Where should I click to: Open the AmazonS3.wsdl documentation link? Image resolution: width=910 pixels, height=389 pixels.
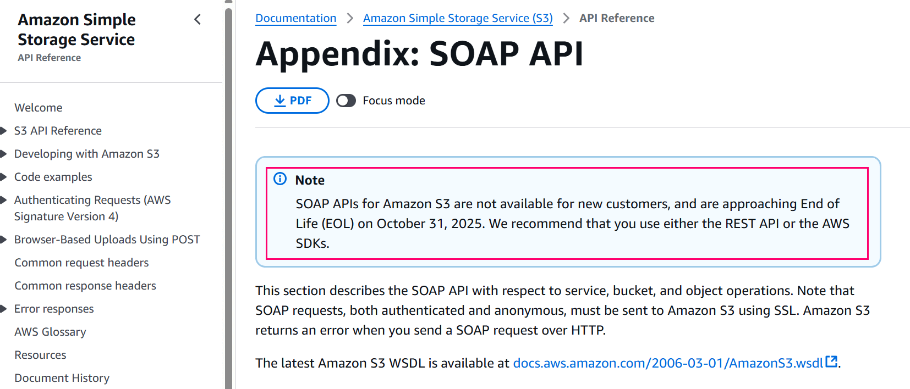(x=667, y=363)
